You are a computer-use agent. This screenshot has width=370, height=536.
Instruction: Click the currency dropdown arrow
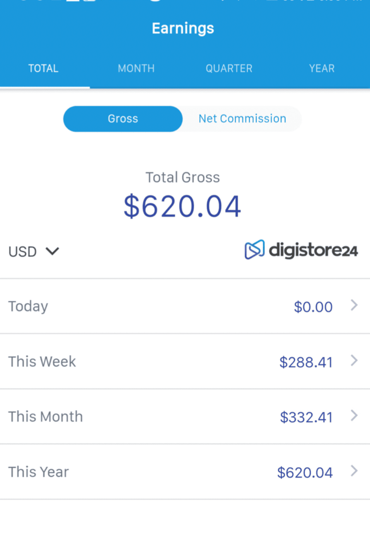pyautogui.click(x=52, y=251)
